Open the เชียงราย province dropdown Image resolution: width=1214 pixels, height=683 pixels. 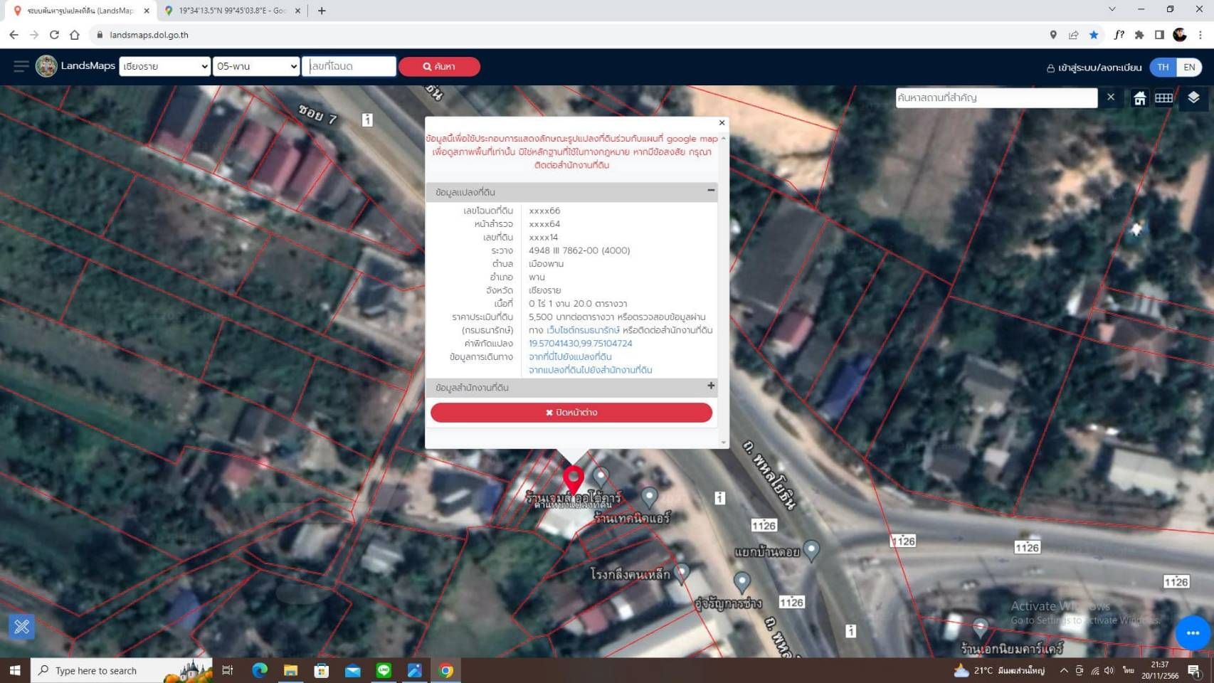click(x=164, y=66)
